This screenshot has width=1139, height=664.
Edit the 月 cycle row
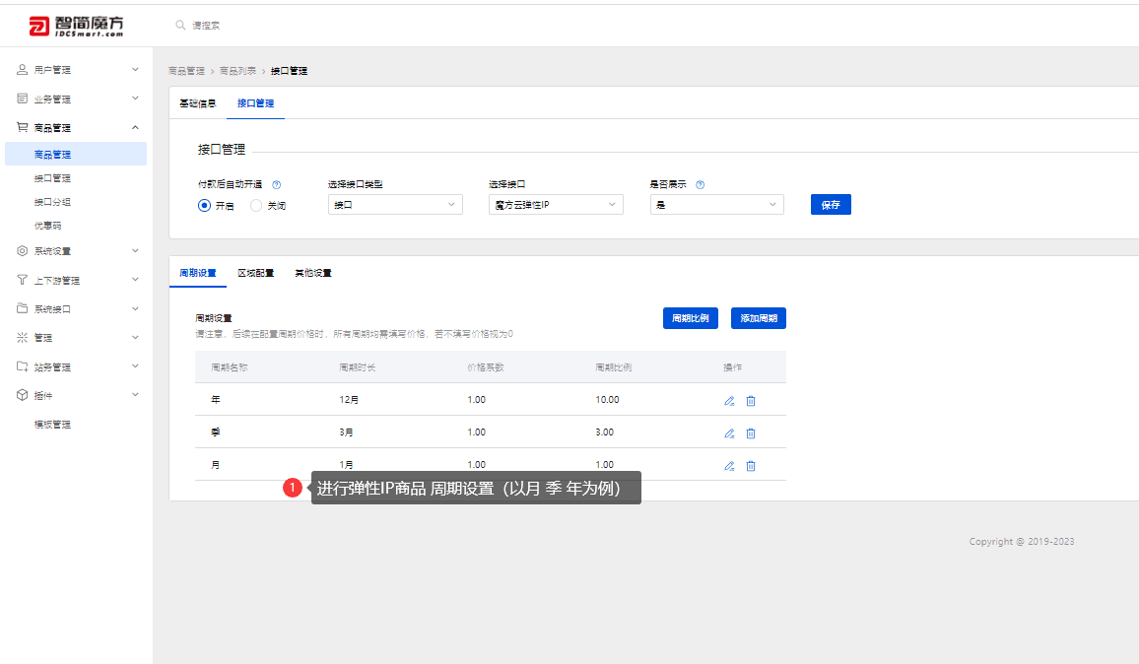[x=729, y=466]
